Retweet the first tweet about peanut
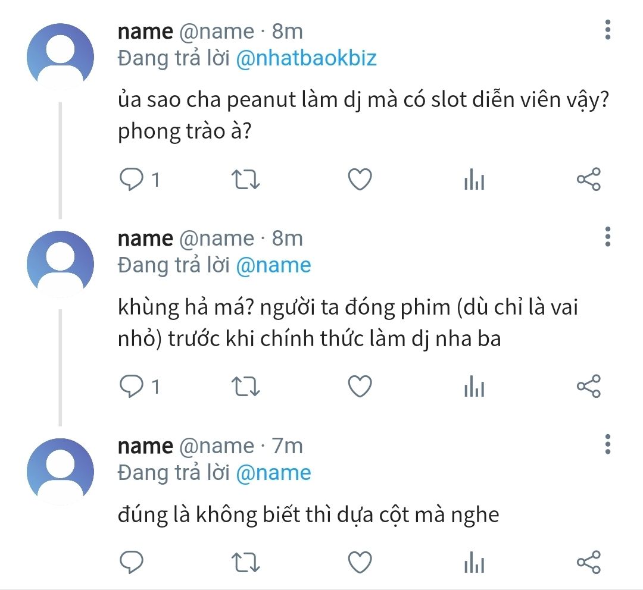Image resolution: width=643 pixels, height=590 pixels. pos(245,179)
